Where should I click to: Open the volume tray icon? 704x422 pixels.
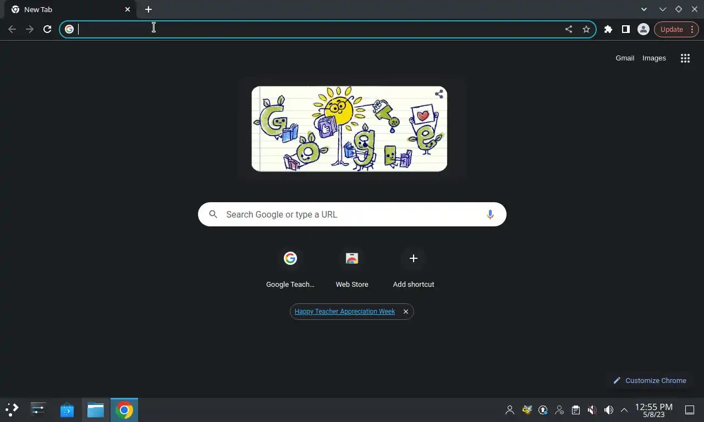click(609, 410)
